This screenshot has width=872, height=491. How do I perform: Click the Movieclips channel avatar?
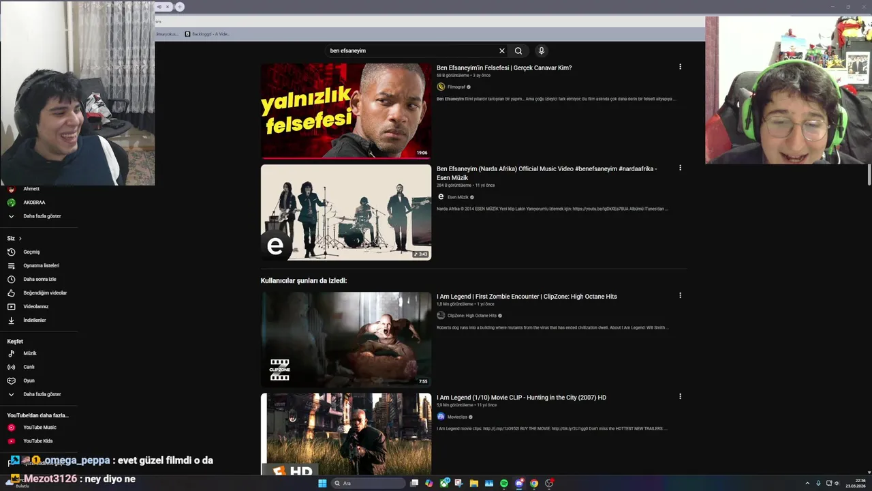click(x=441, y=417)
